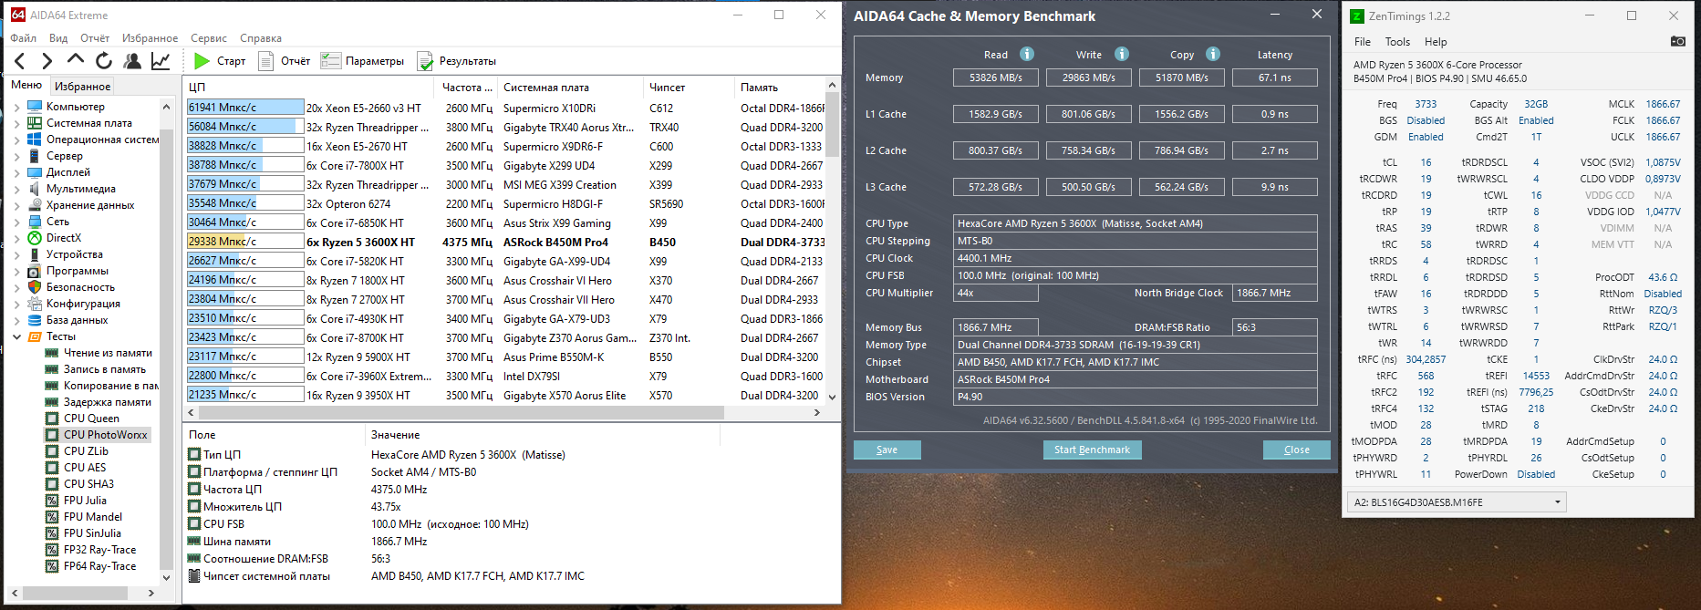Go forward with the right arrow icon
1701x610 pixels.
coord(47,61)
